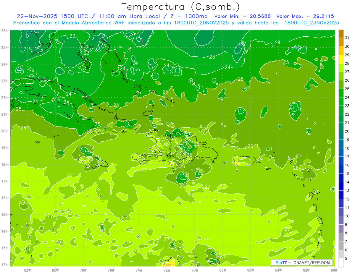
Task: Click the "Valor Min. = 20.5688" value
Action: pos(243,16)
